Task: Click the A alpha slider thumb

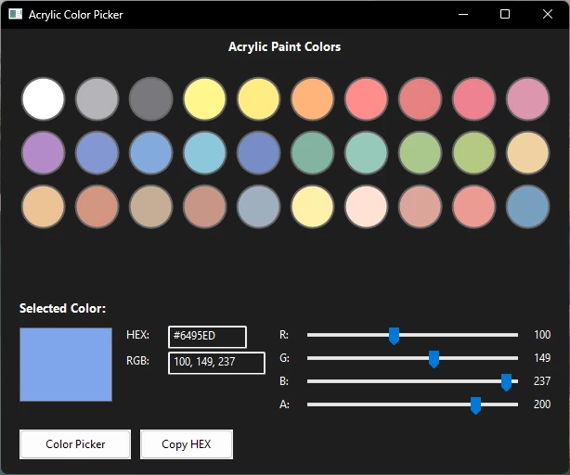Action: pos(475,404)
